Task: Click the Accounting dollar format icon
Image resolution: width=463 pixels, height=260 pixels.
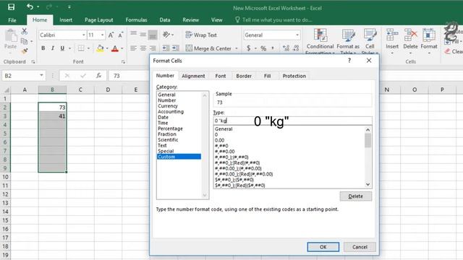Action: tap(249, 48)
